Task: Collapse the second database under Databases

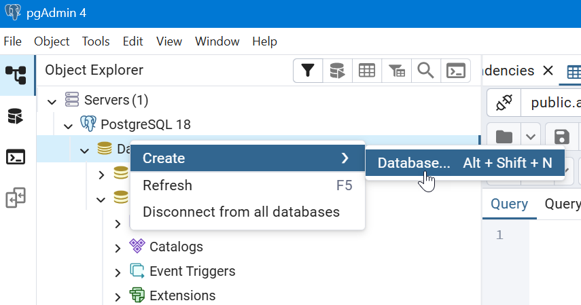Action: [x=101, y=200]
